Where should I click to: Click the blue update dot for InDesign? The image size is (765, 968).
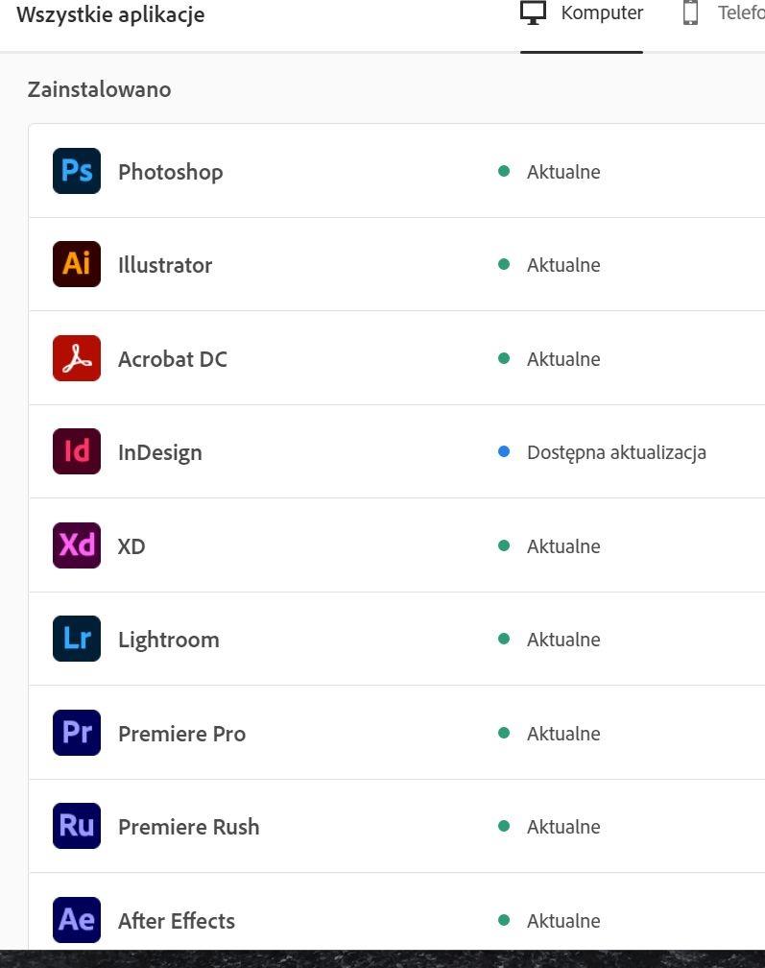click(x=503, y=452)
